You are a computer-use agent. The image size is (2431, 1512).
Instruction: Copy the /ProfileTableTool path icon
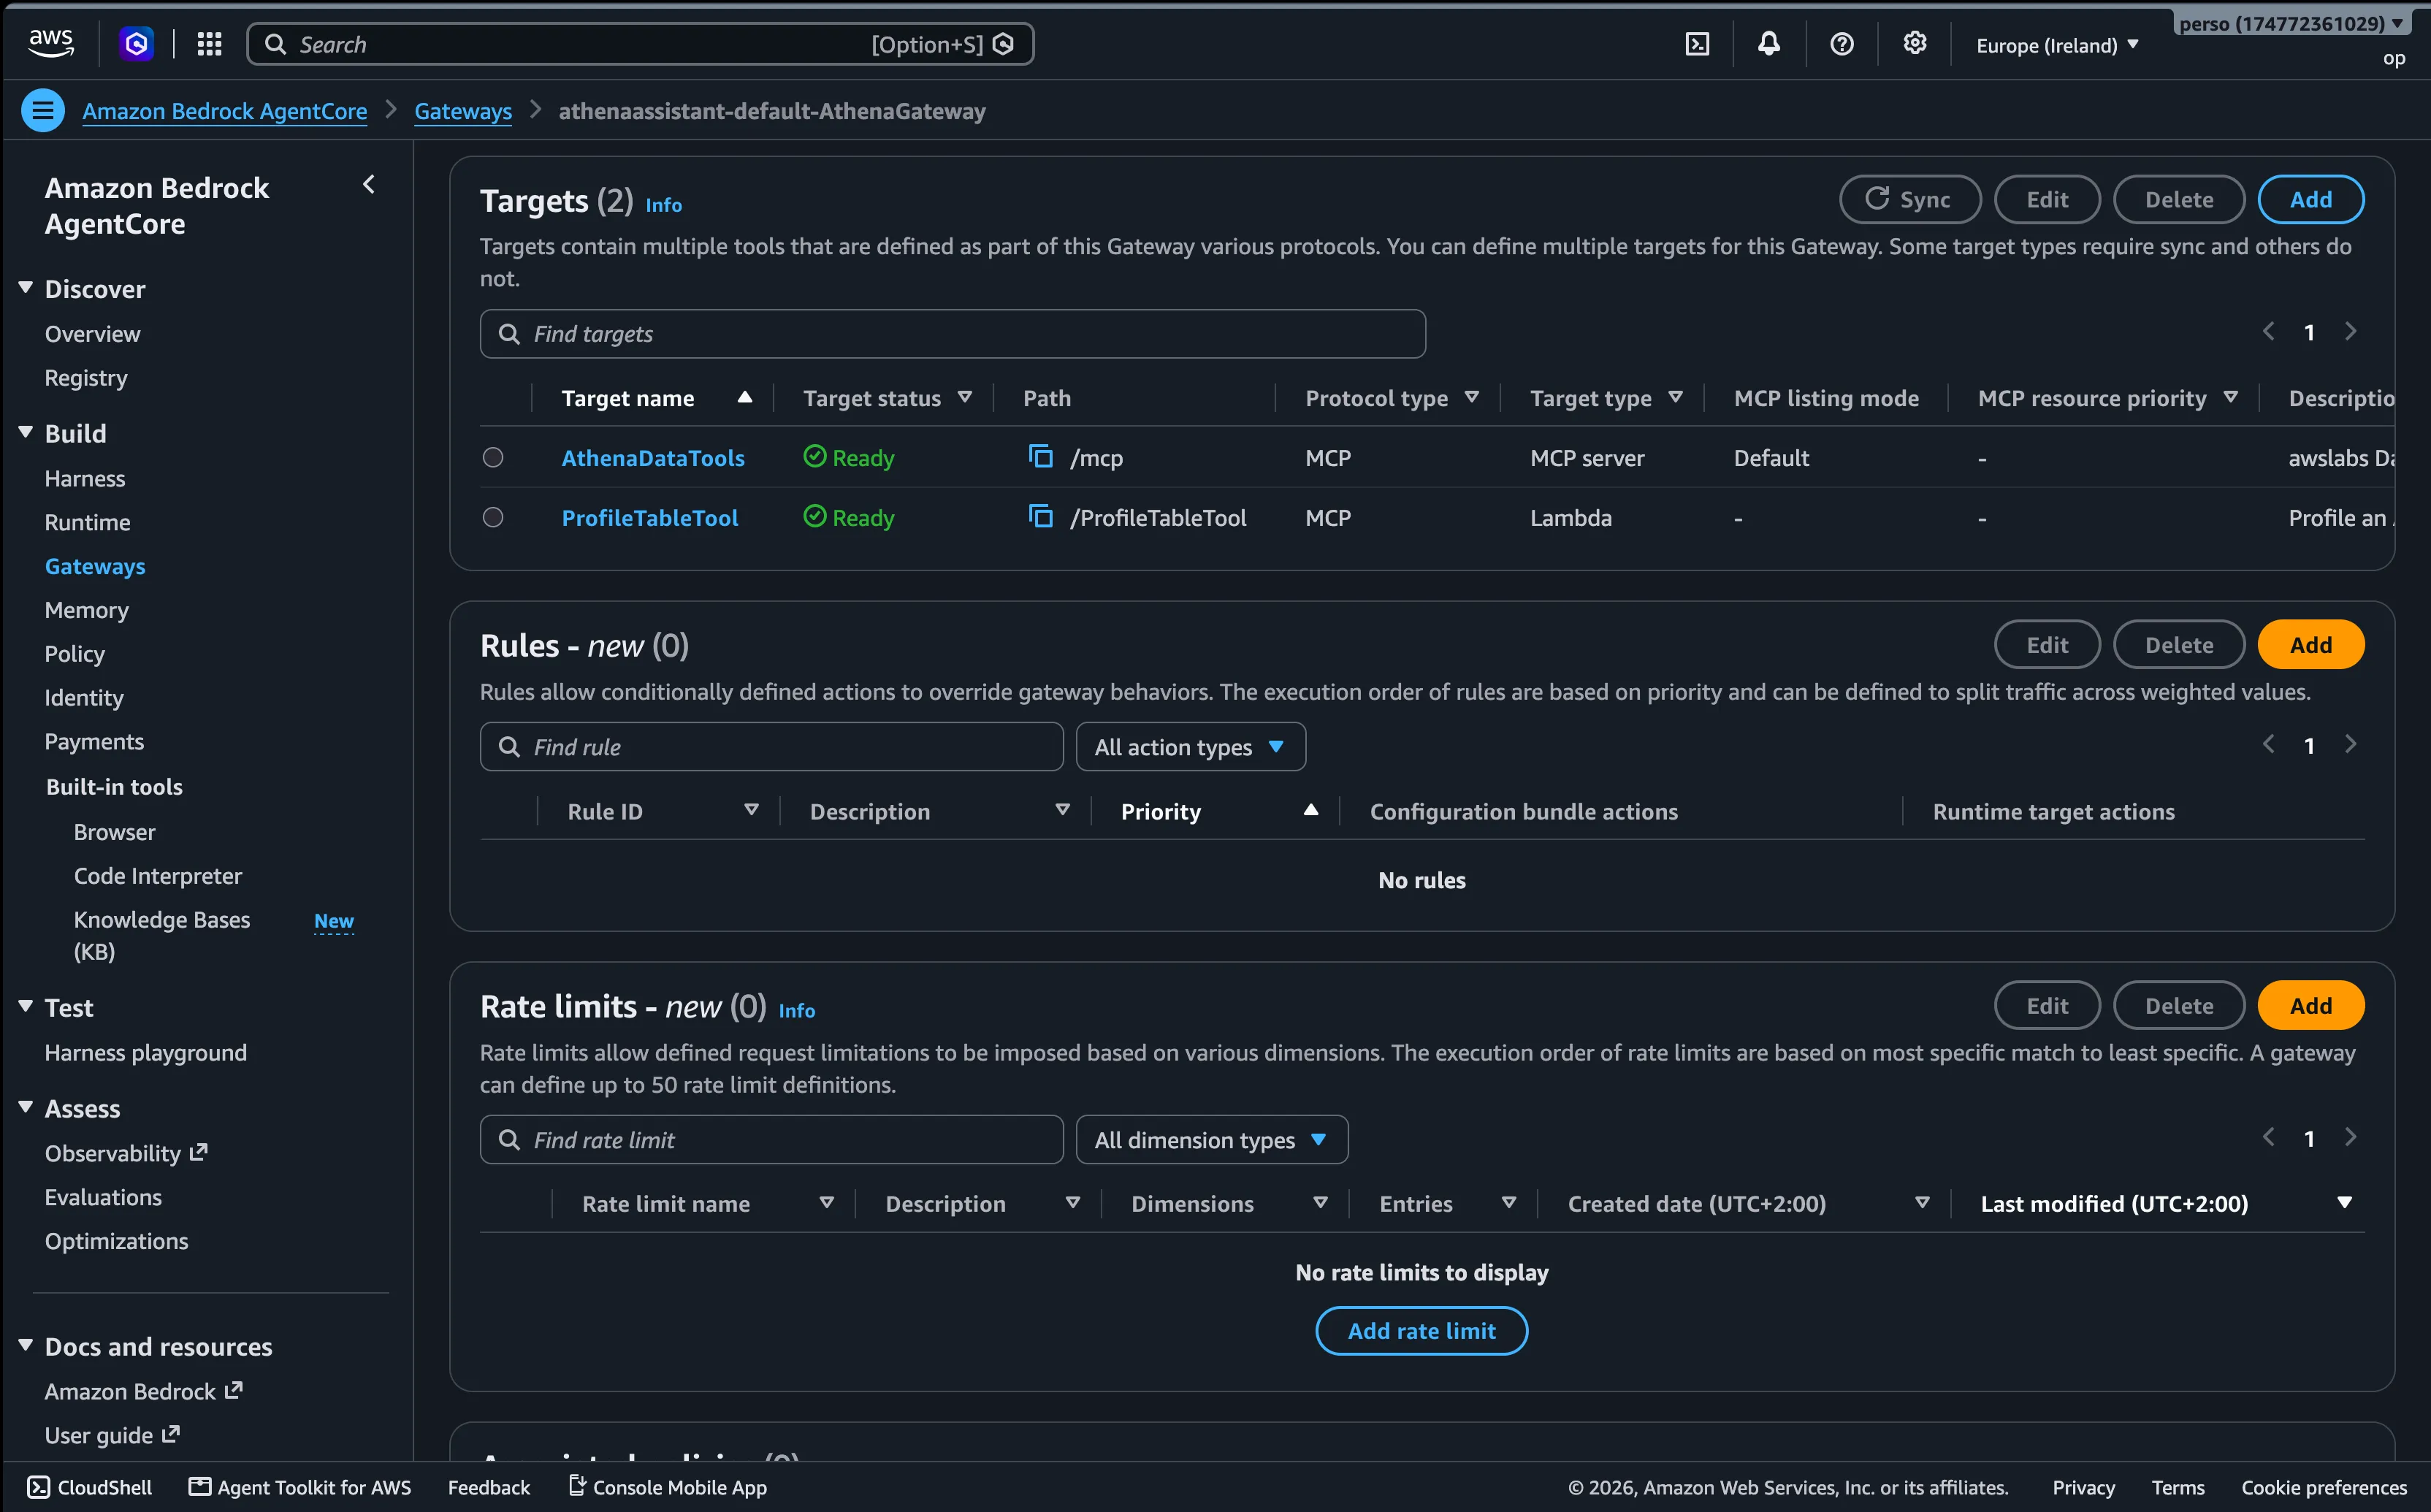pos(1041,517)
